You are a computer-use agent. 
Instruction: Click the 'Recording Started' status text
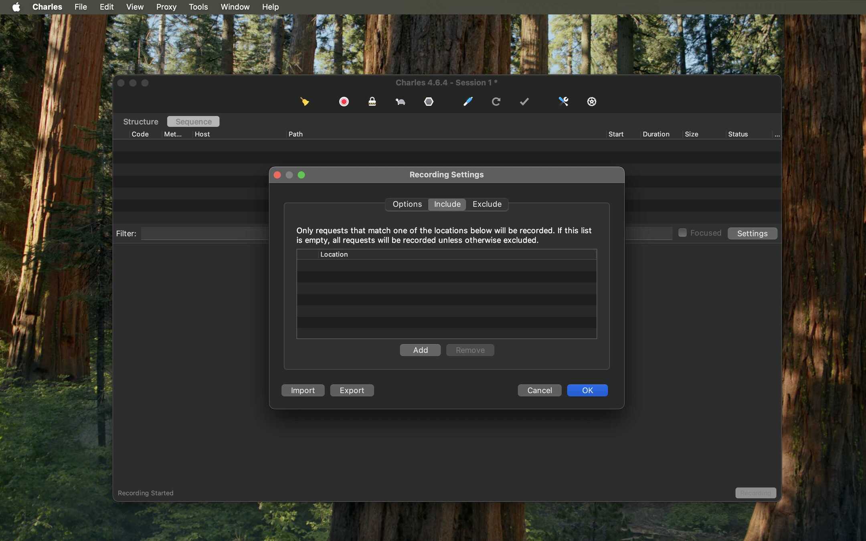click(146, 493)
